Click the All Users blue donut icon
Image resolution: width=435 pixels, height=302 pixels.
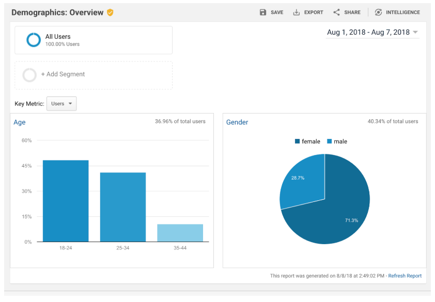pyautogui.click(x=34, y=40)
